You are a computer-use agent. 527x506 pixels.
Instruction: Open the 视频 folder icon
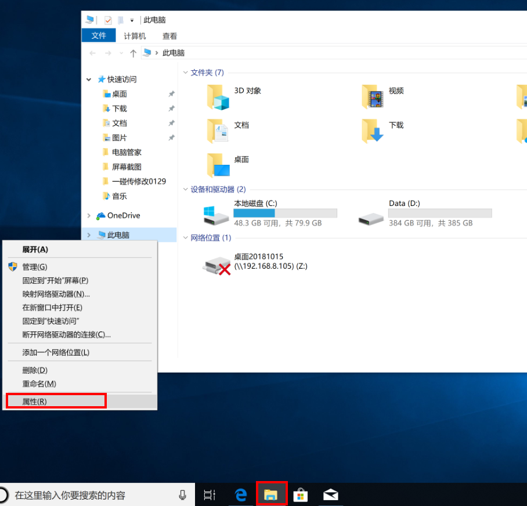click(373, 97)
